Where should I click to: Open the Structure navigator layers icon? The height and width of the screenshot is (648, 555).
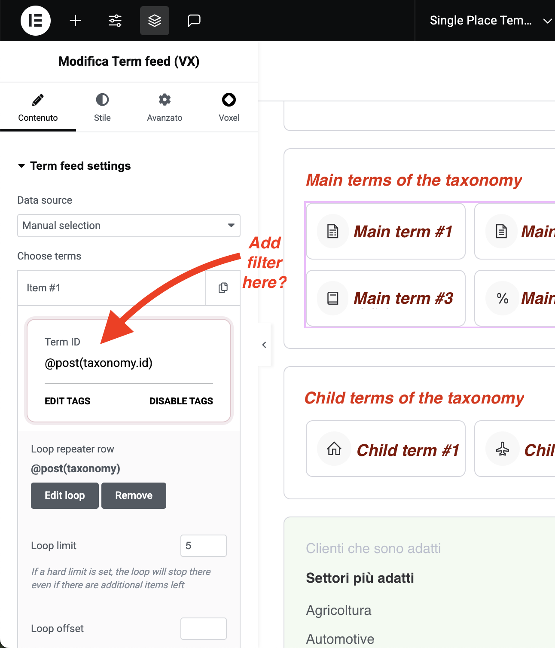(x=154, y=20)
